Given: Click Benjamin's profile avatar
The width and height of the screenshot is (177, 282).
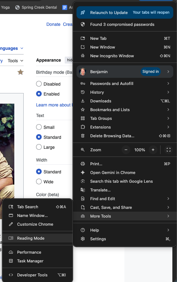Looking at the screenshot, I should click(x=83, y=72).
